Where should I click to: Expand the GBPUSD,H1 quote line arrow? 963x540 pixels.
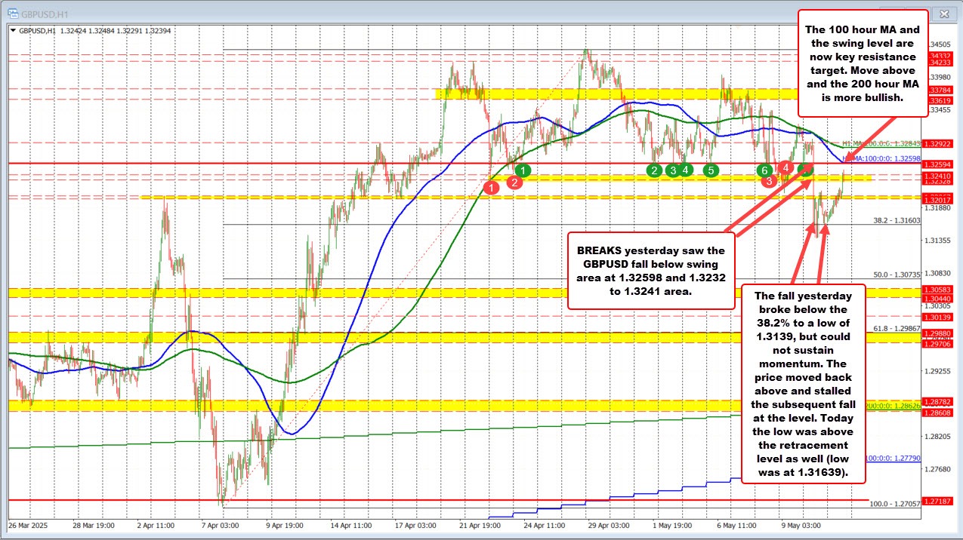[14, 30]
